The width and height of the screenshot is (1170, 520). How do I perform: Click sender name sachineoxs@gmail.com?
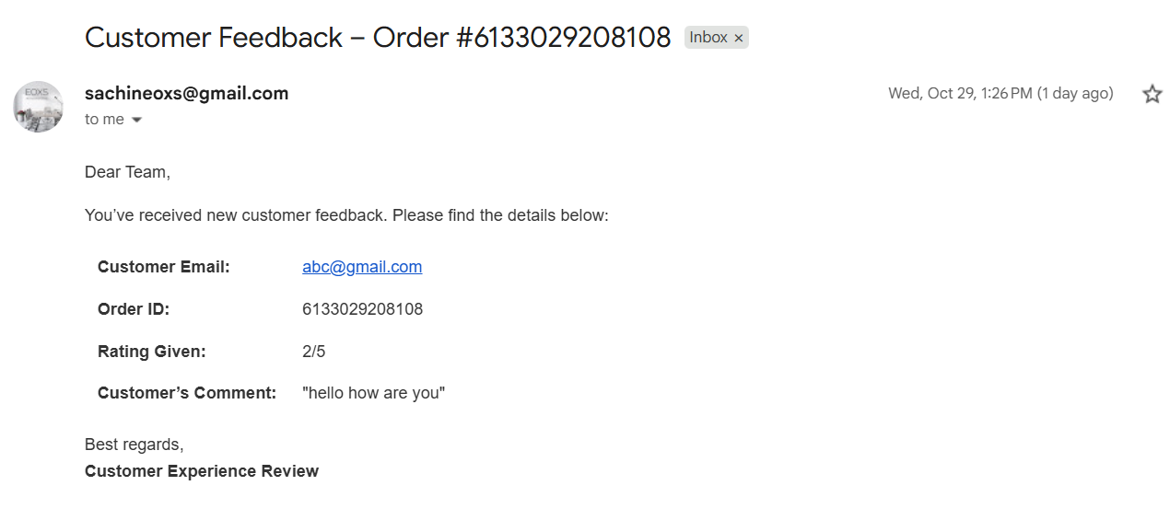pos(186,93)
